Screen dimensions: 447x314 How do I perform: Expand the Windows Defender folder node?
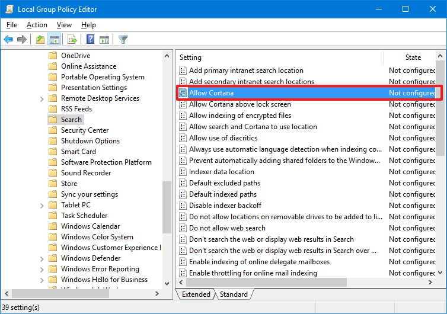(x=42, y=258)
